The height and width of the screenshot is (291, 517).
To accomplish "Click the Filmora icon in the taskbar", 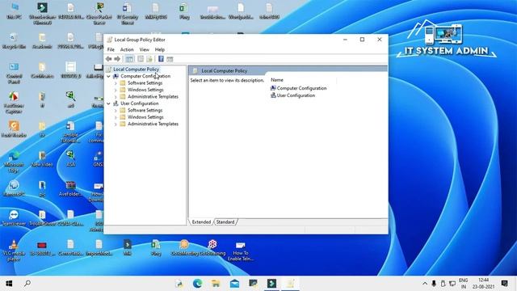I will coord(271,284).
